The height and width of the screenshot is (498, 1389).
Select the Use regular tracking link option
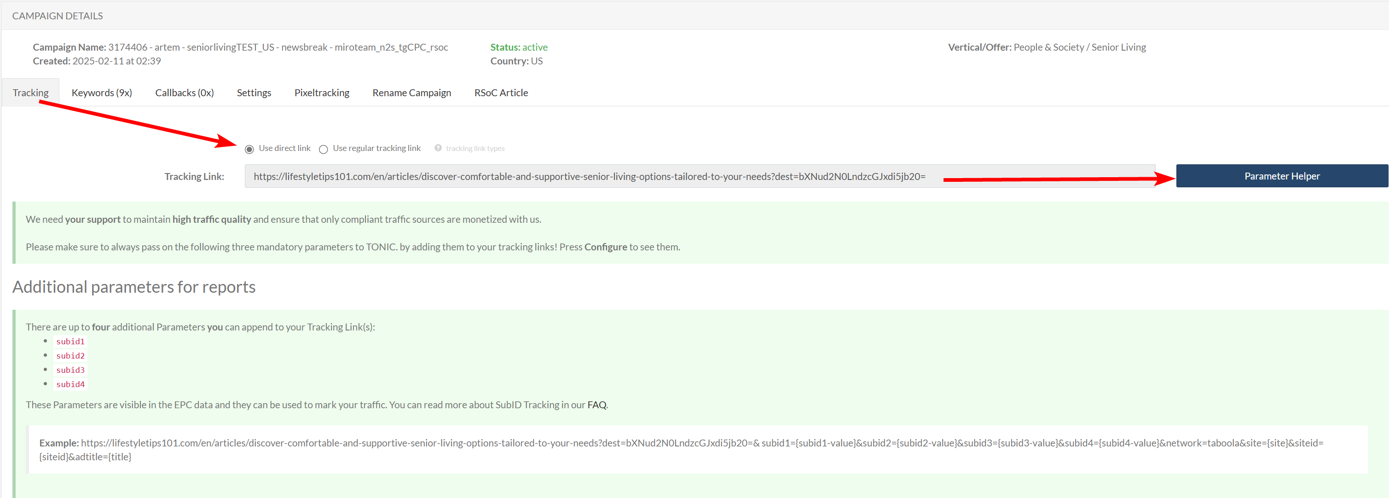click(324, 149)
